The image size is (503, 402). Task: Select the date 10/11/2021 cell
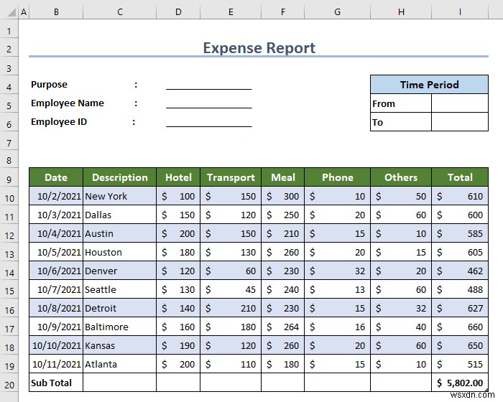click(x=56, y=364)
